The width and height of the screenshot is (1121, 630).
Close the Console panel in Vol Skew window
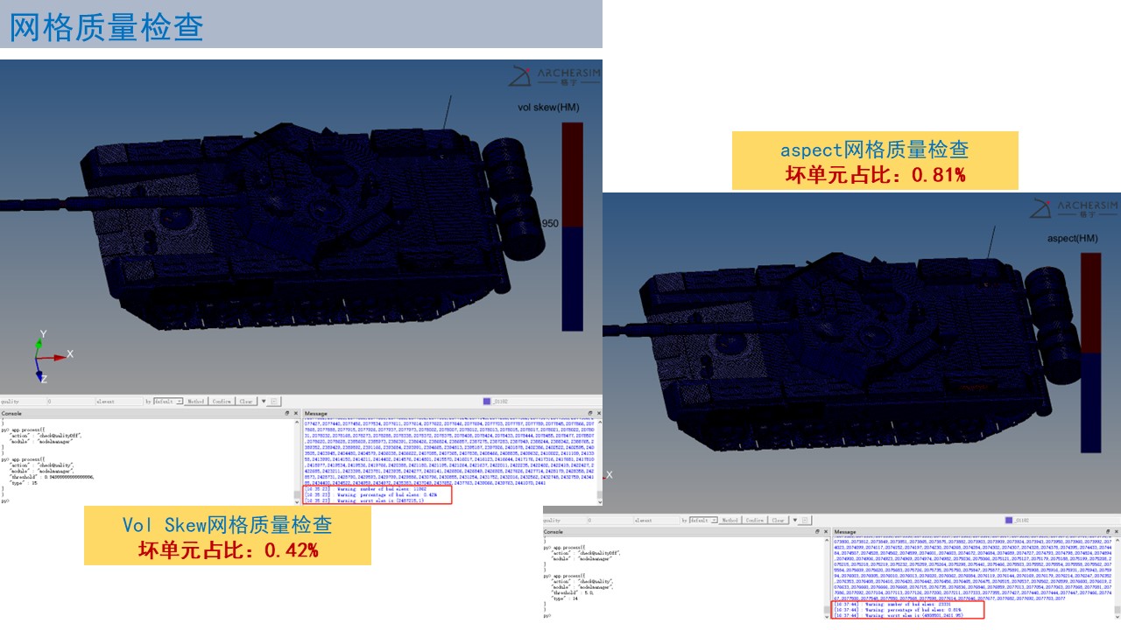click(296, 413)
